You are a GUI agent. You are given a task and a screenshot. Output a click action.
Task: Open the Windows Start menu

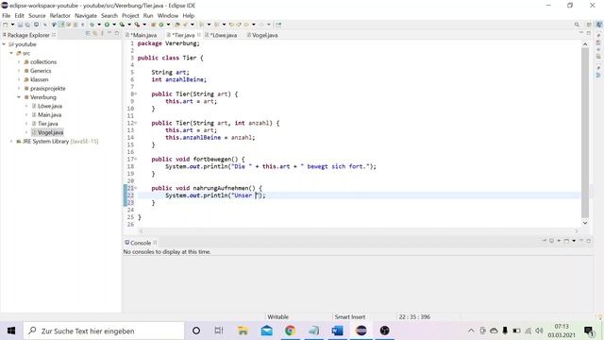click(x=11, y=331)
